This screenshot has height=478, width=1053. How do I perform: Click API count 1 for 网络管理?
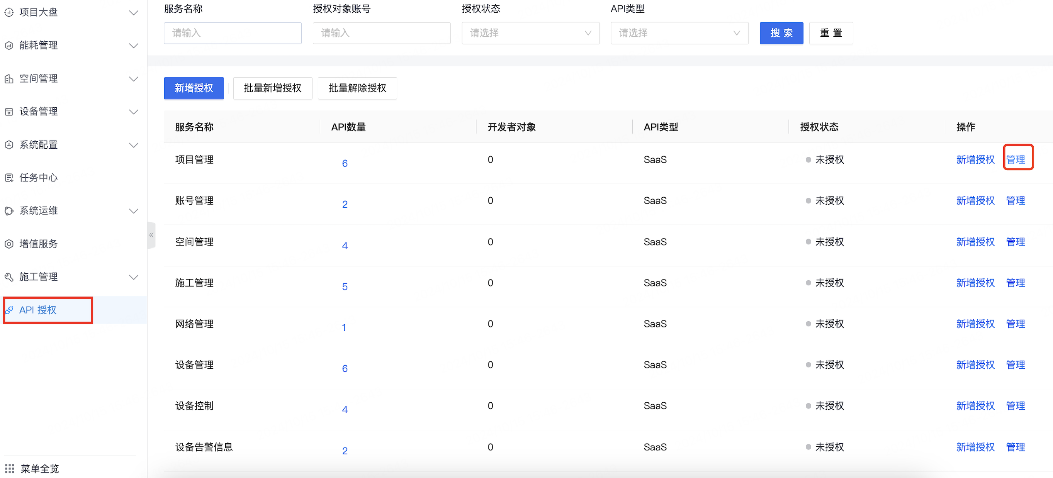click(x=344, y=328)
